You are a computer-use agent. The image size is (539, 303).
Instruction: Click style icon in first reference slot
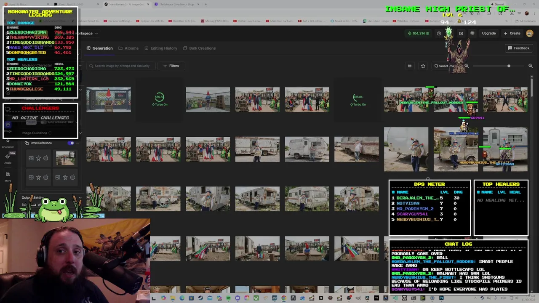(45, 158)
